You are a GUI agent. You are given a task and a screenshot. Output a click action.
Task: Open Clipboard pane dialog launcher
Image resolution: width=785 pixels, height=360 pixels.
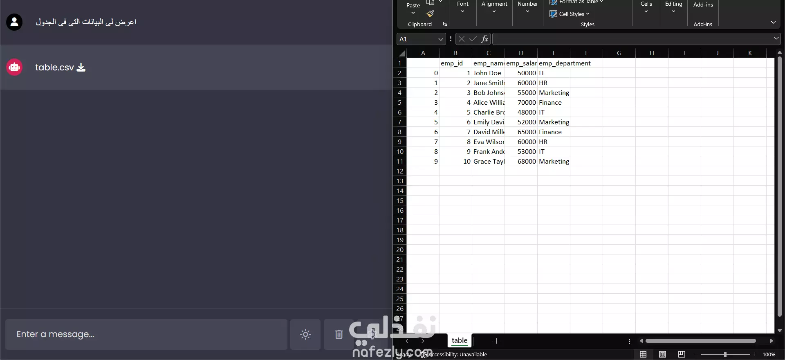click(x=445, y=24)
